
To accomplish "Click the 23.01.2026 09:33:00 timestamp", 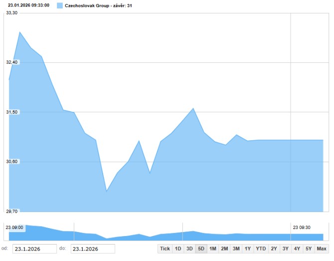I will [28, 5].
